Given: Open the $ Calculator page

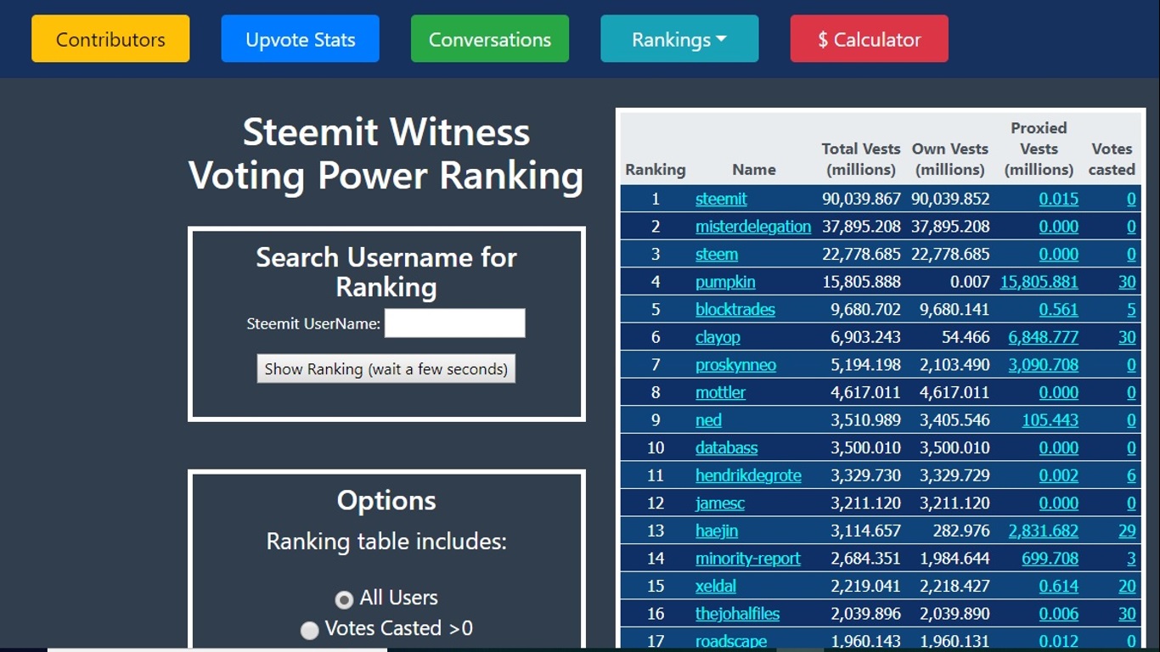Looking at the screenshot, I should (869, 39).
